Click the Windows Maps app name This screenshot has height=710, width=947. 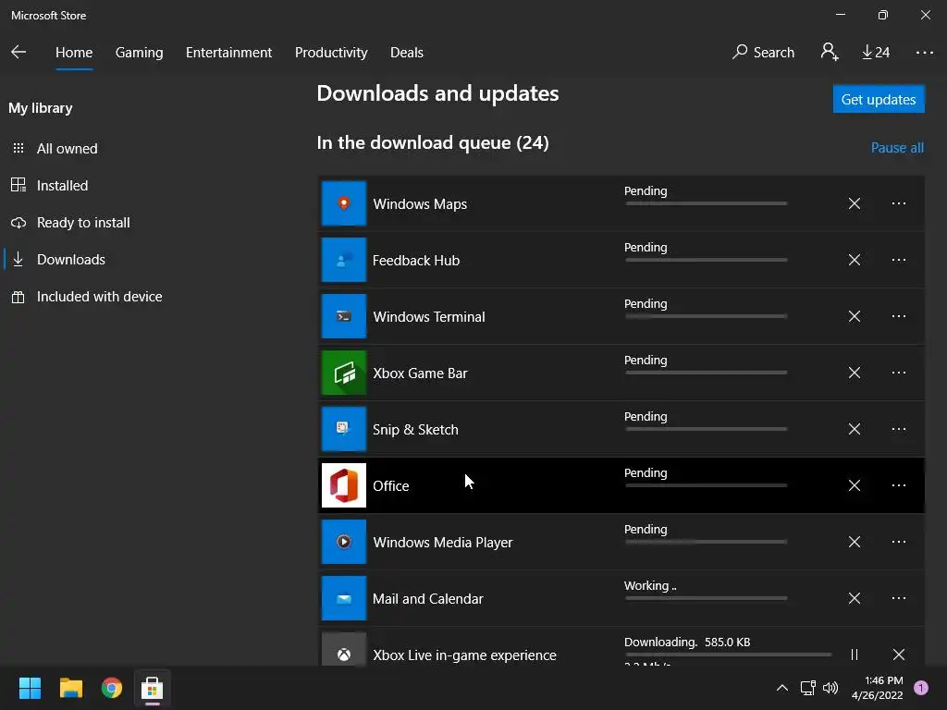420,204
